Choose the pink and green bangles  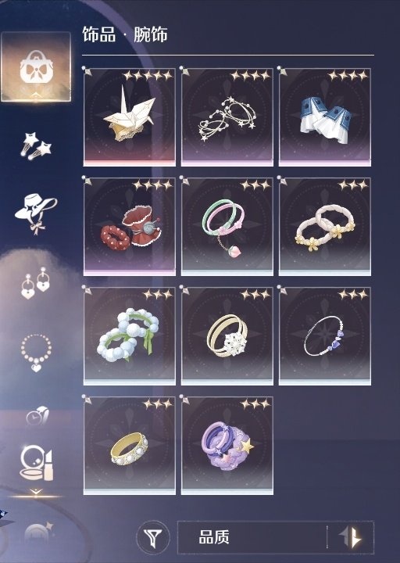(227, 227)
